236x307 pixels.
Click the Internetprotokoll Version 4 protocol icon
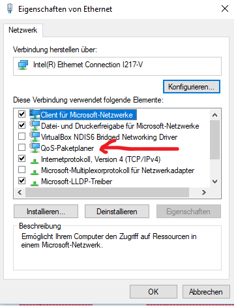pyautogui.click(x=34, y=161)
